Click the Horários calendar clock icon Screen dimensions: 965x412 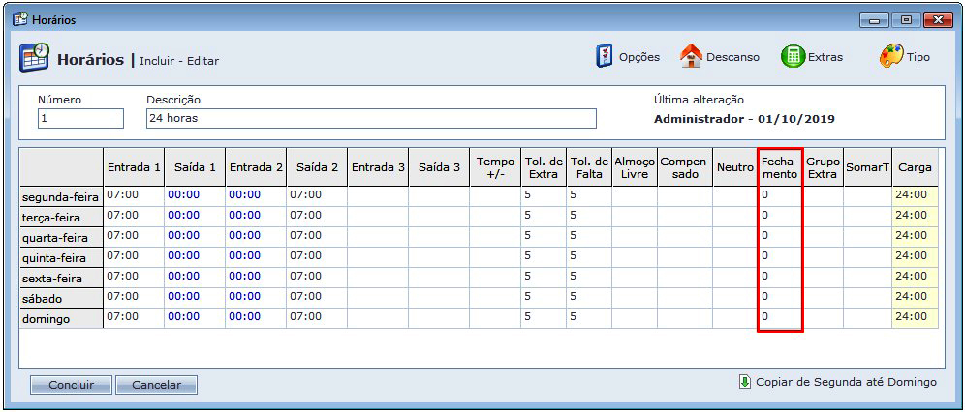tap(35, 58)
